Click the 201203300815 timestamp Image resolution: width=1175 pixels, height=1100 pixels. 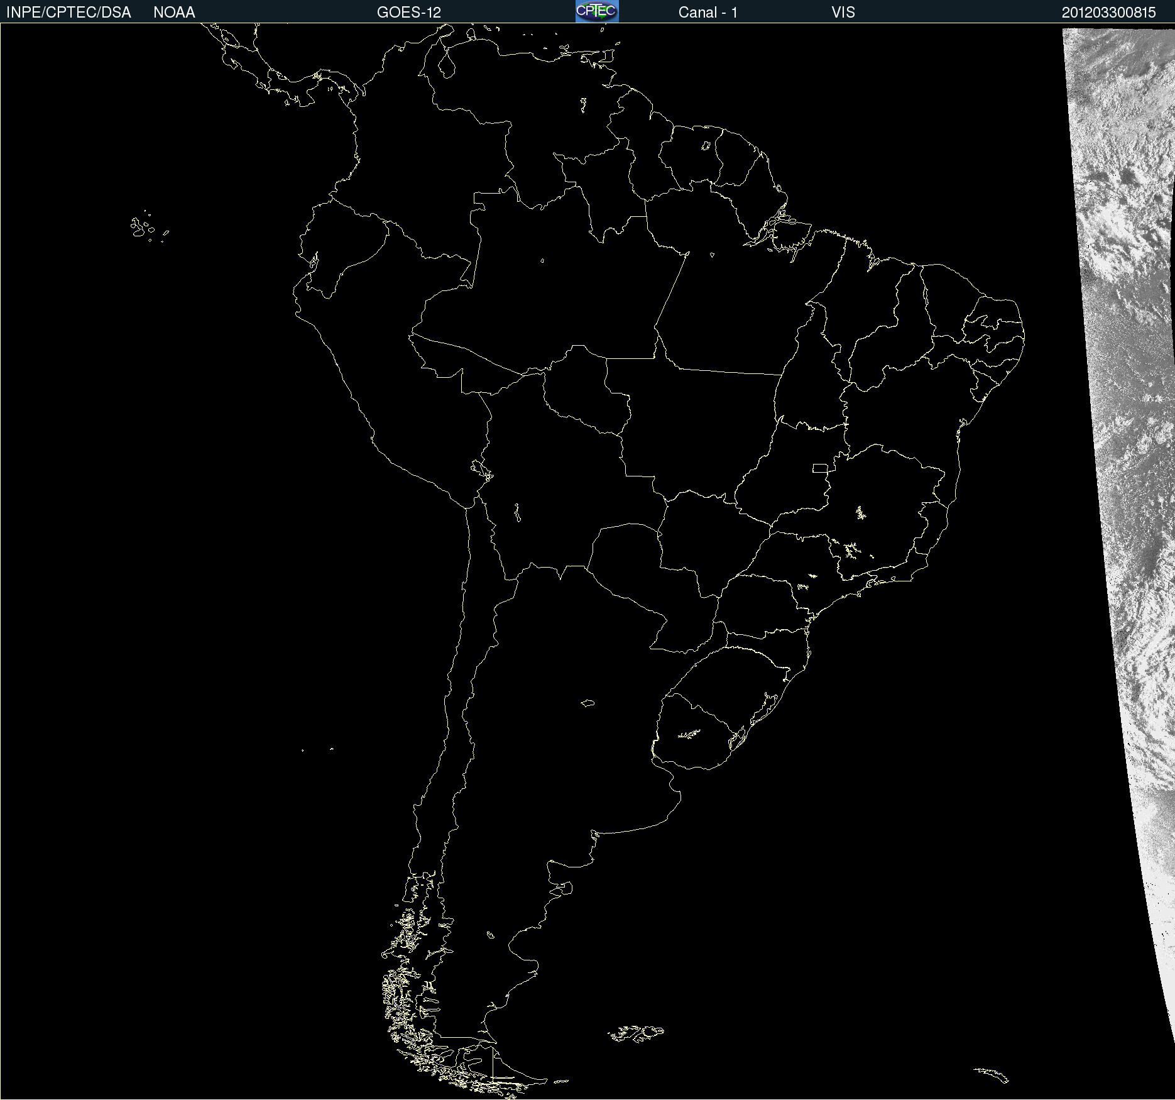(x=1109, y=13)
